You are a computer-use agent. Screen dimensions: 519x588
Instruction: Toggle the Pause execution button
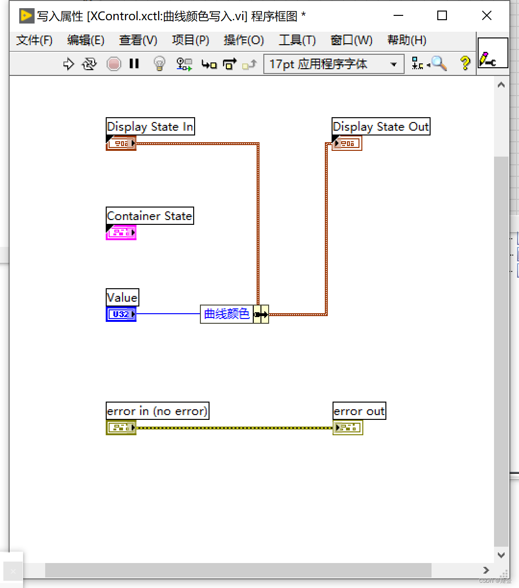point(134,64)
